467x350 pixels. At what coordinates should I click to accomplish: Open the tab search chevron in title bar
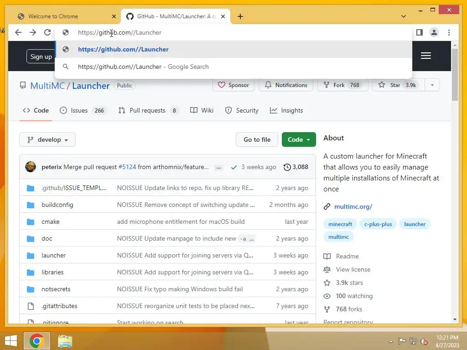404,16
